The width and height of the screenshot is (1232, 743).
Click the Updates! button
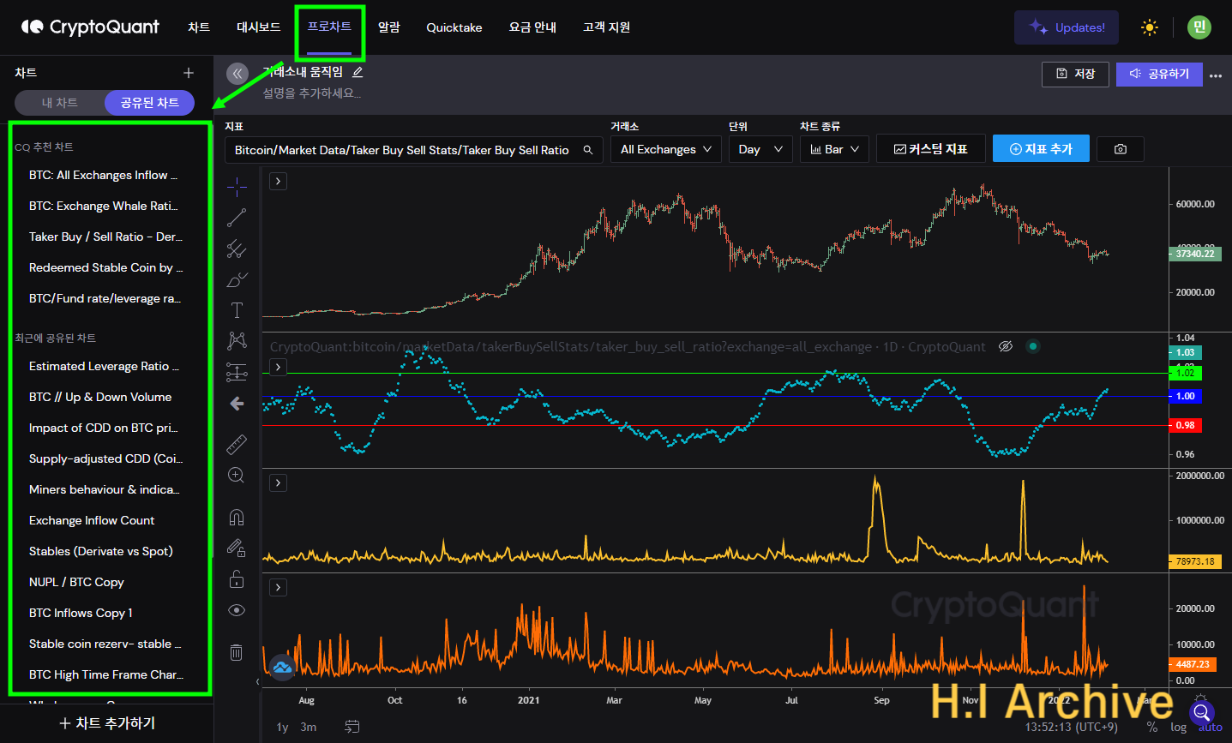[x=1067, y=27]
